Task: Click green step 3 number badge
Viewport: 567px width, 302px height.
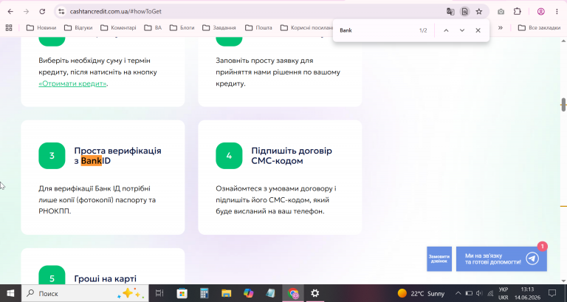Action: [x=52, y=156]
